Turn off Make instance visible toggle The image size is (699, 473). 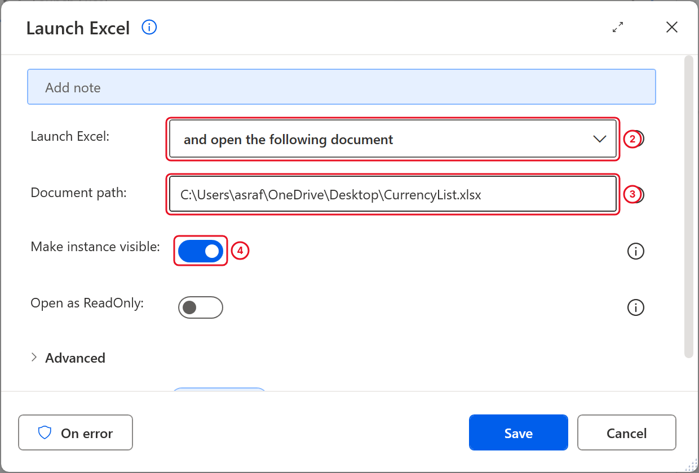(201, 251)
